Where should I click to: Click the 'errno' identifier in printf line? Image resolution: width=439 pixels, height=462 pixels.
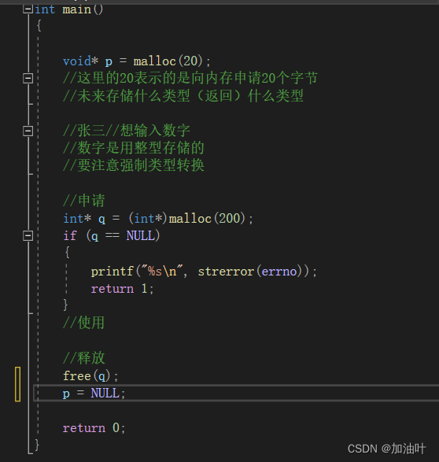(279, 272)
